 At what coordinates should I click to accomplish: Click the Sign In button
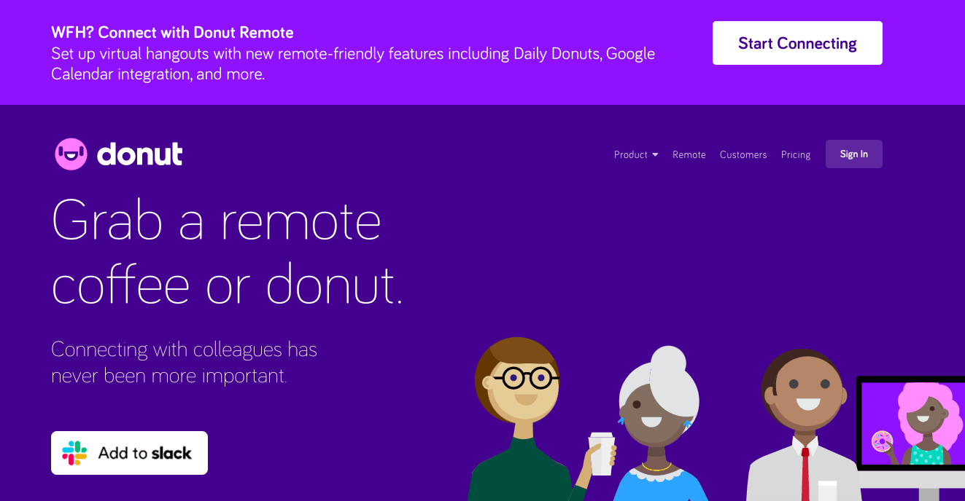click(x=854, y=154)
